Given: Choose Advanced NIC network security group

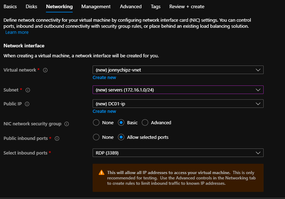Looking at the screenshot, I should (x=145, y=122).
